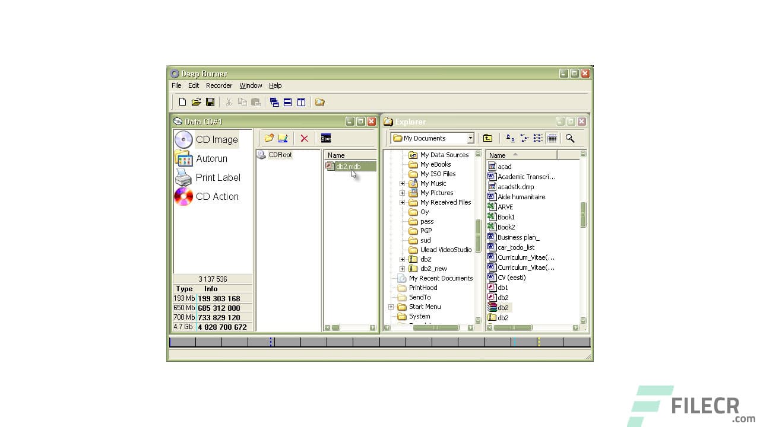The image size is (760, 427).
Task: Switch to the Autorun section
Action: click(x=211, y=158)
